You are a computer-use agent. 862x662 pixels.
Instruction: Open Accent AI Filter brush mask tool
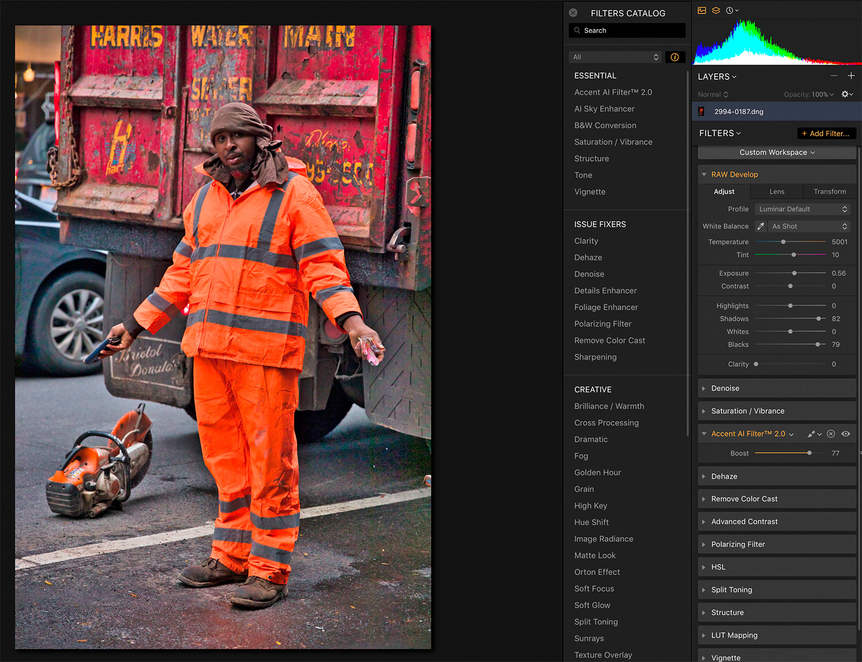tap(812, 434)
